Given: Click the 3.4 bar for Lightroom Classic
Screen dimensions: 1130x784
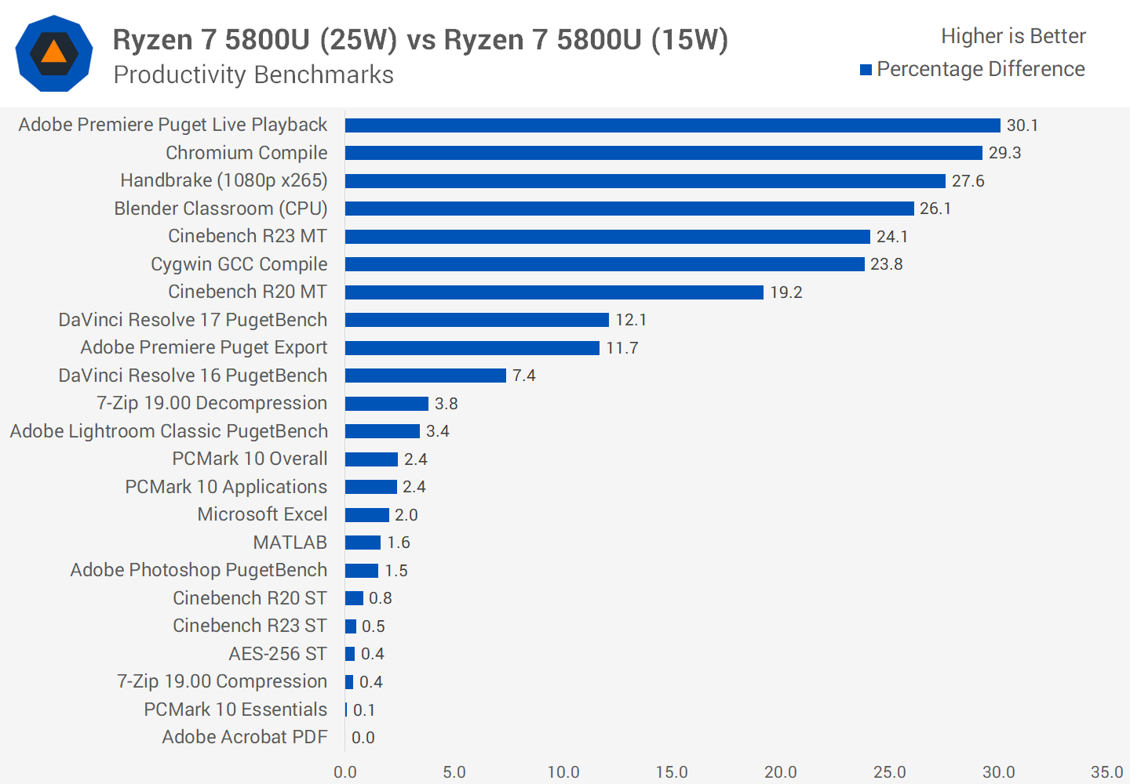Looking at the screenshot, I should [382, 431].
